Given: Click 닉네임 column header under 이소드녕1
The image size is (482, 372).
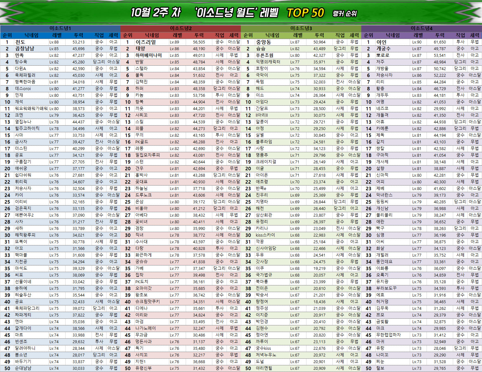Looking at the screenshot, I should [x=32, y=35].
